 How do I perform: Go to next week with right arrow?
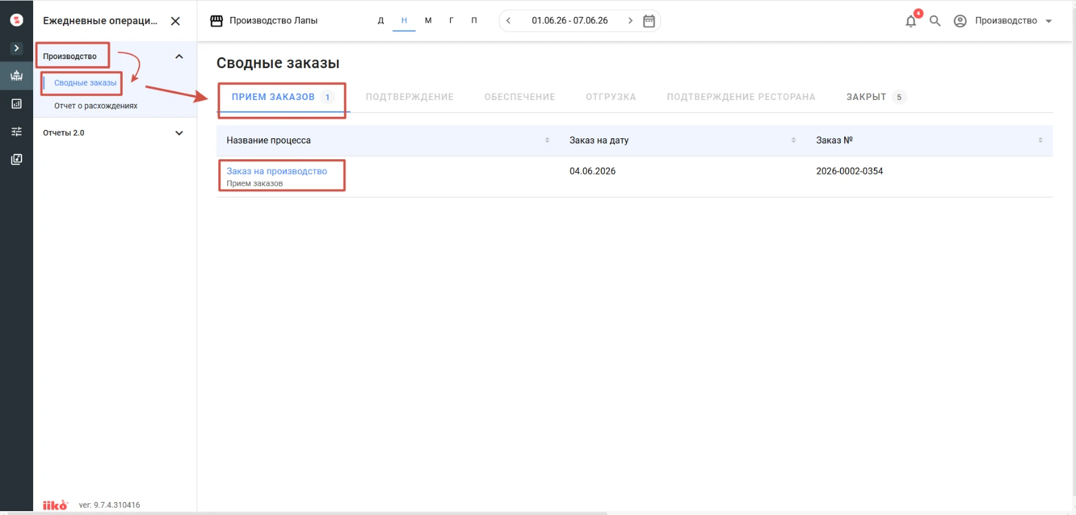(630, 21)
